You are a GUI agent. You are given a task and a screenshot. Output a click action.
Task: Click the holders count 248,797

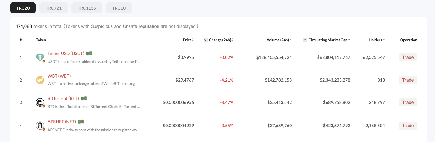pos(377,102)
